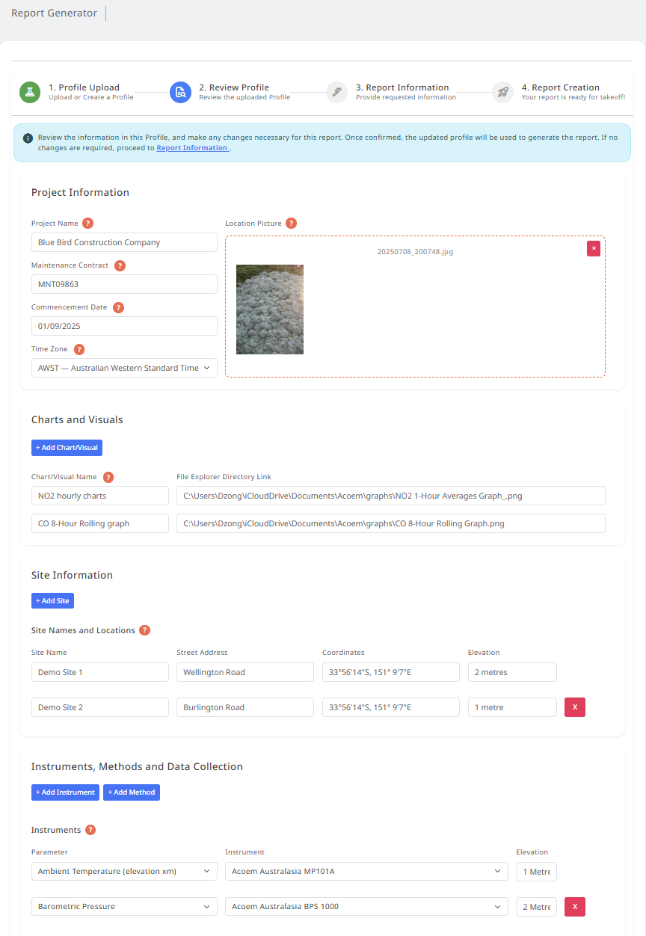Screen dimensions: 646x936
Task: Click the Commencement Date input field
Action: click(124, 326)
